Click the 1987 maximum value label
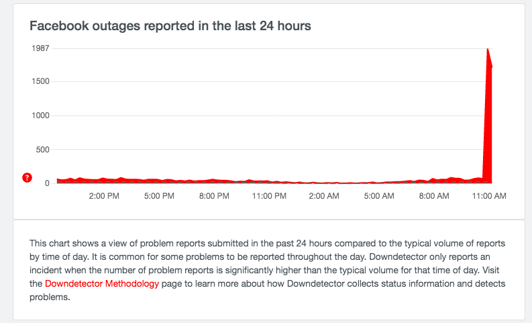Screen dimensions: 532x323 coord(40,48)
